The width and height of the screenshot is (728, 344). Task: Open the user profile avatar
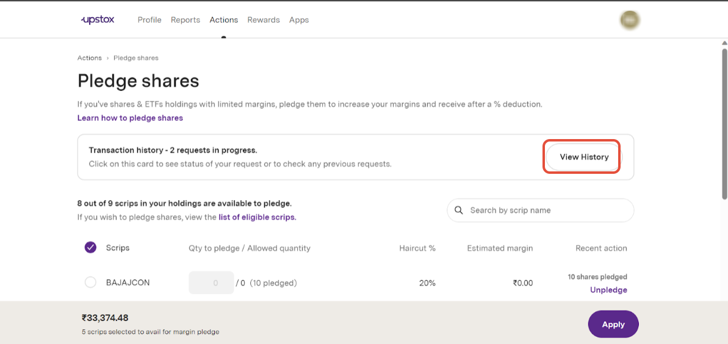tap(630, 20)
